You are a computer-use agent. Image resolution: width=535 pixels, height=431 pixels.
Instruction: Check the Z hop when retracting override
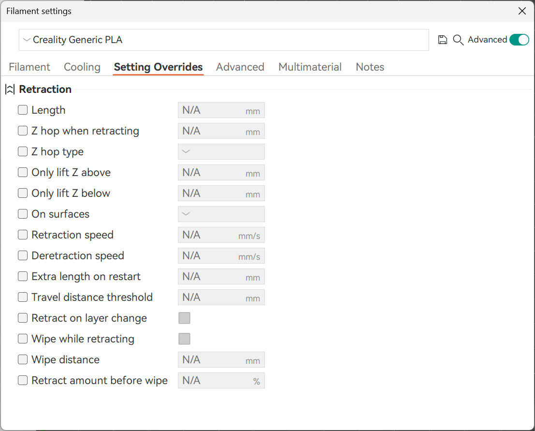23,131
